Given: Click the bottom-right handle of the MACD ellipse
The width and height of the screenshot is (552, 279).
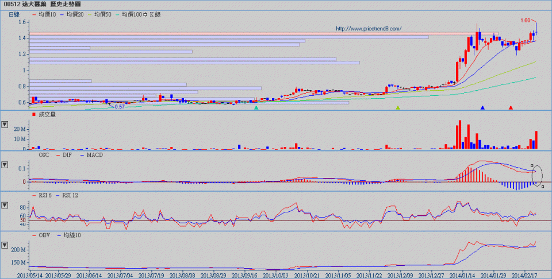Looking at the screenshot, I should (542, 187).
